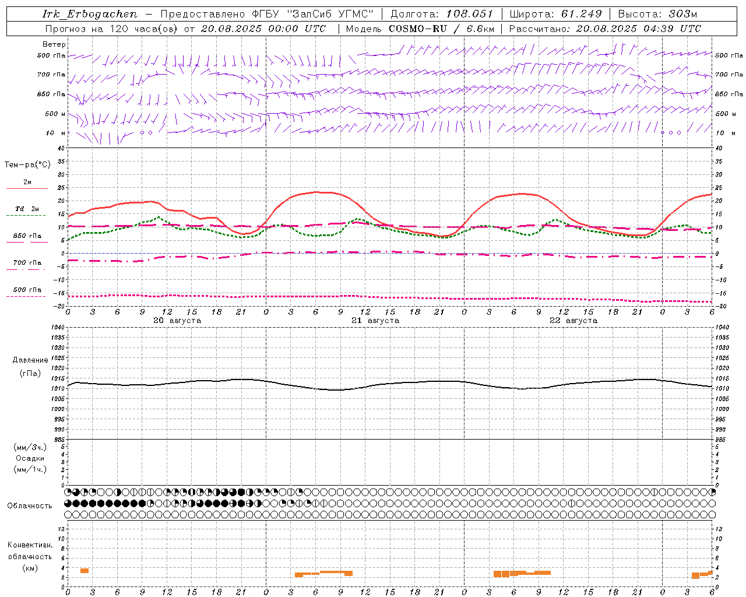Select the (гПа) unit label under Давление
Image resolution: width=746 pixels, height=597 pixels.
(x=30, y=373)
